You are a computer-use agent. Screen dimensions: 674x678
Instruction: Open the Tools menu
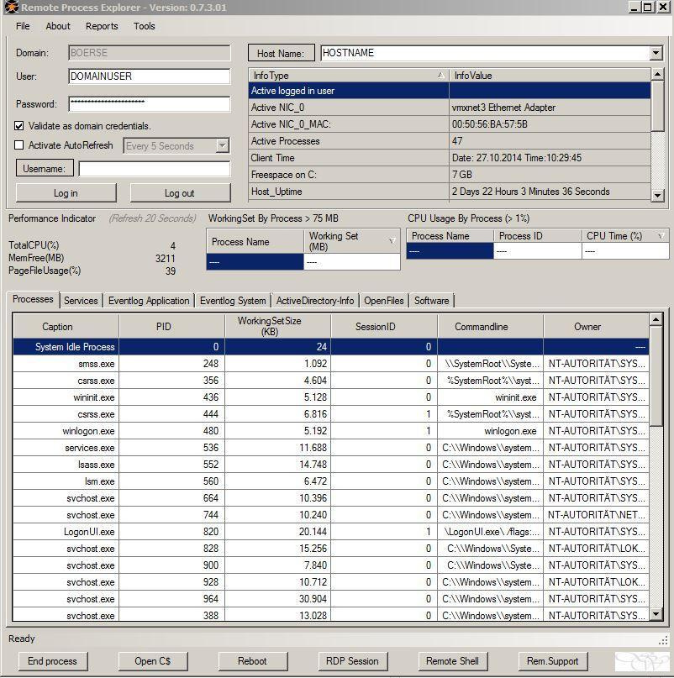click(x=144, y=26)
